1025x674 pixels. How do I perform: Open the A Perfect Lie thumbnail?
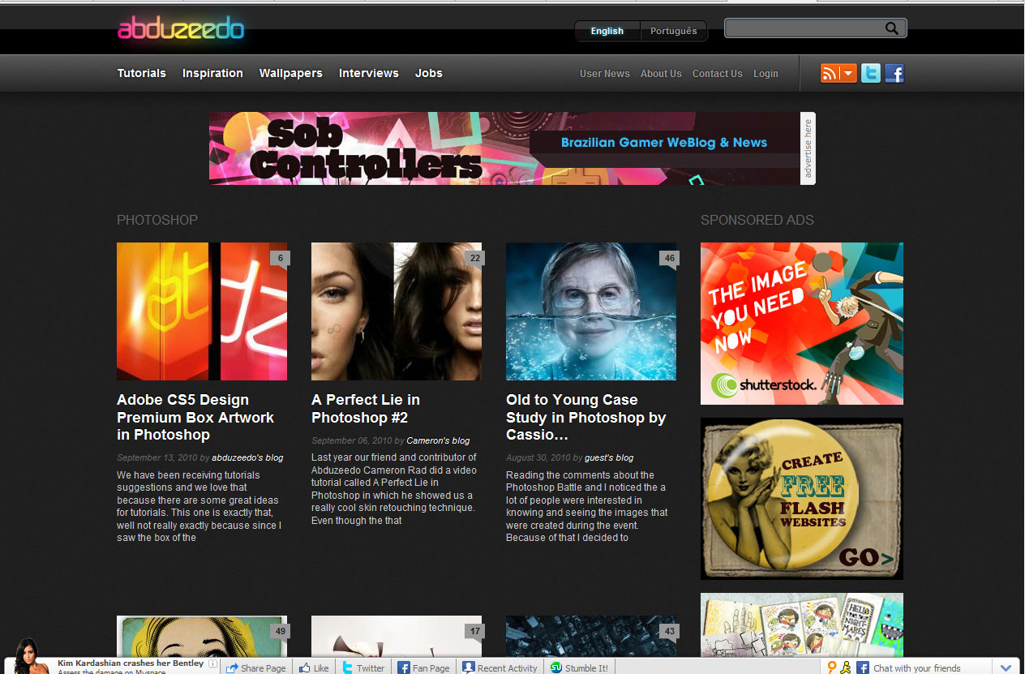tap(397, 311)
